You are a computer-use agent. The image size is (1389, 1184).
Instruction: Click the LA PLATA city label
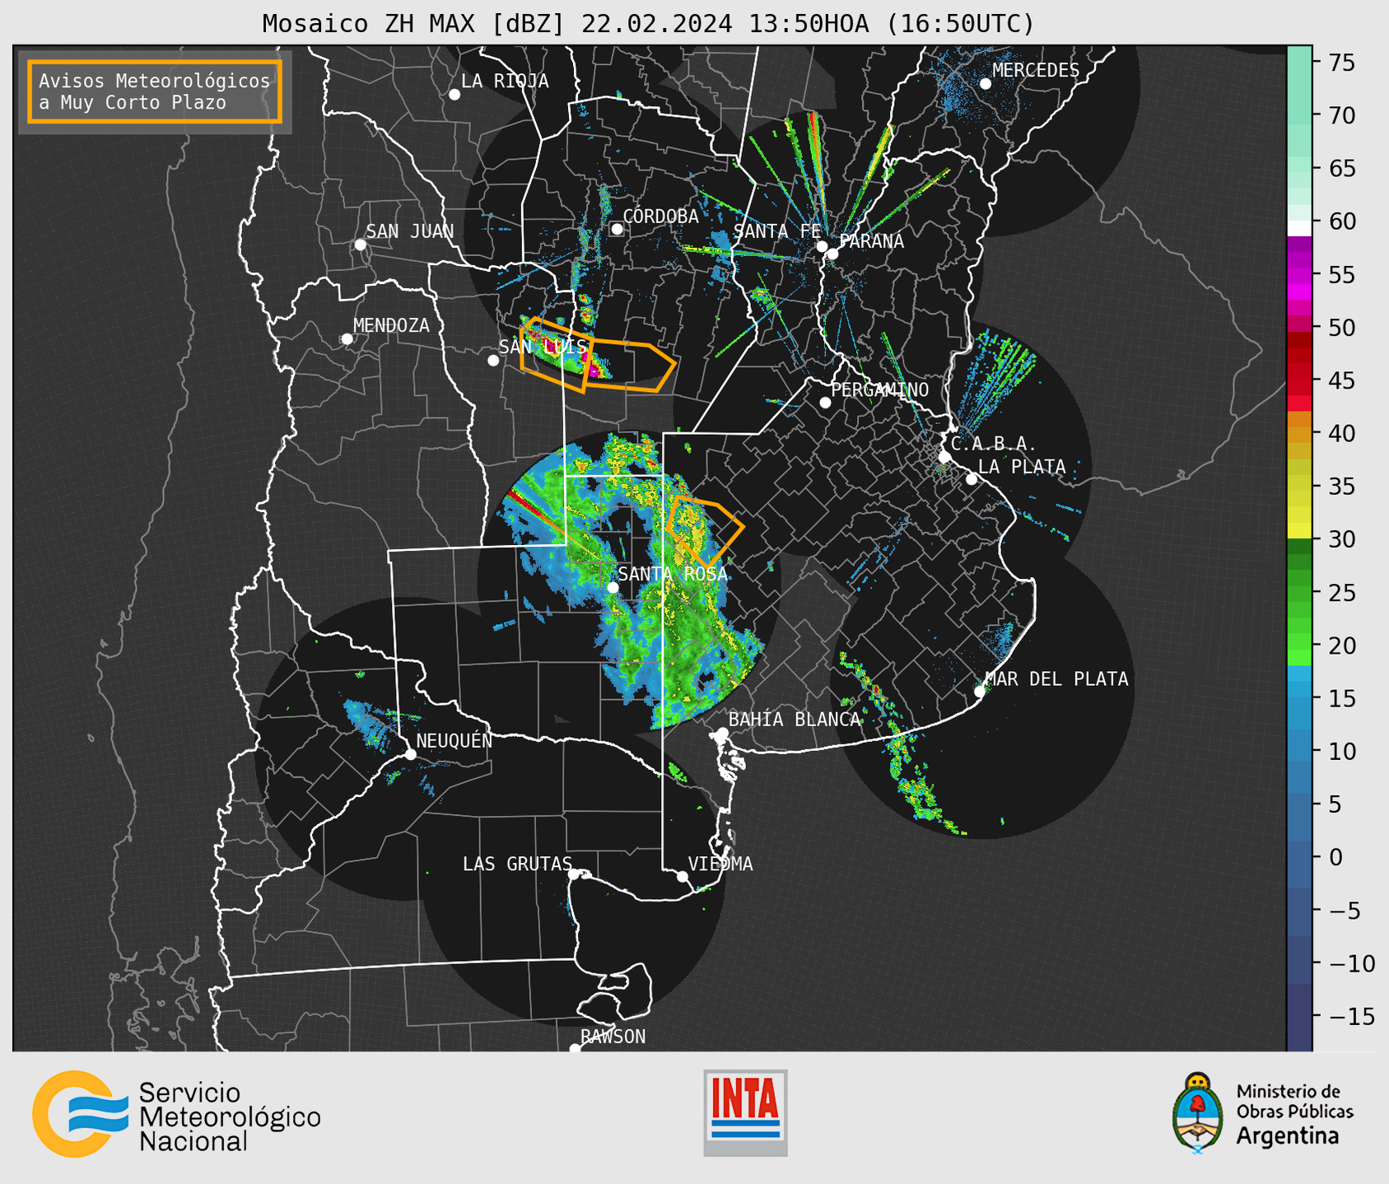[x=1022, y=467]
